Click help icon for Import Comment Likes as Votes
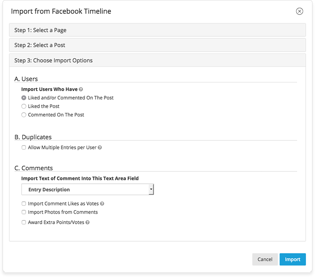 pyautogui.click(x=102, y=204)
